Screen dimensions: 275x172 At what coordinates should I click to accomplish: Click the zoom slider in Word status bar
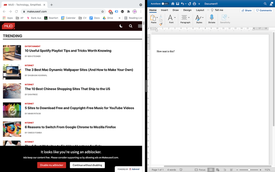click(x=249, y=170)
